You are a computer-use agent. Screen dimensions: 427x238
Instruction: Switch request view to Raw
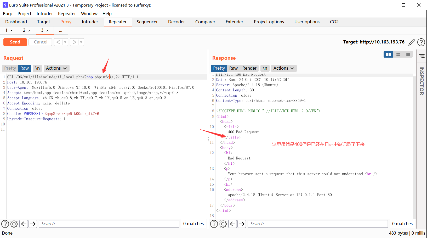click(x=25, y=68)
